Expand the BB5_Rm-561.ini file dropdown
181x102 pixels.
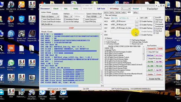[x=71, y=24]
